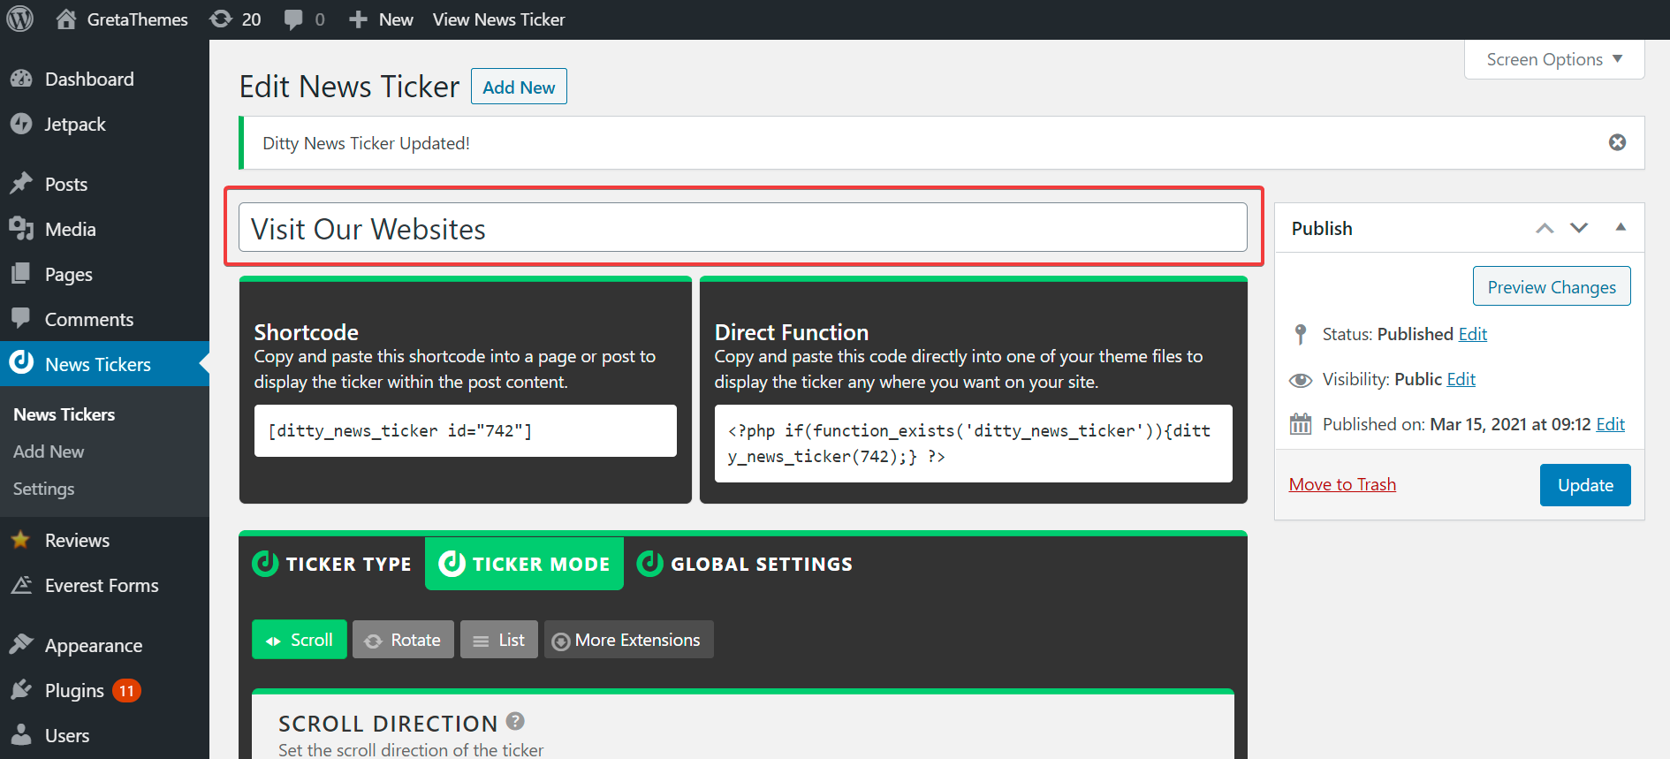Click the ticker title field 'Visit Our Websites'
The image size is (1670, 759).
coord(743,228)
